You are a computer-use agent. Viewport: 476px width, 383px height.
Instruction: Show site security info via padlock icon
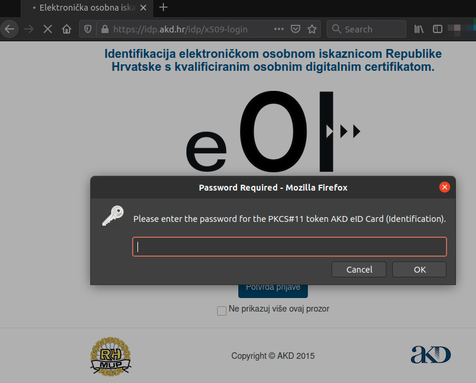click(105, 29)
